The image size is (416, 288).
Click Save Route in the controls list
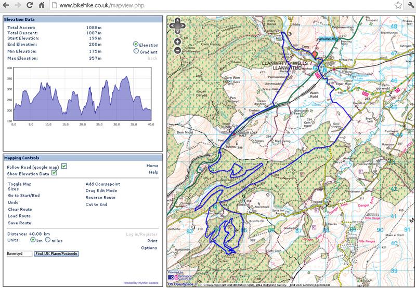(19, 223)
